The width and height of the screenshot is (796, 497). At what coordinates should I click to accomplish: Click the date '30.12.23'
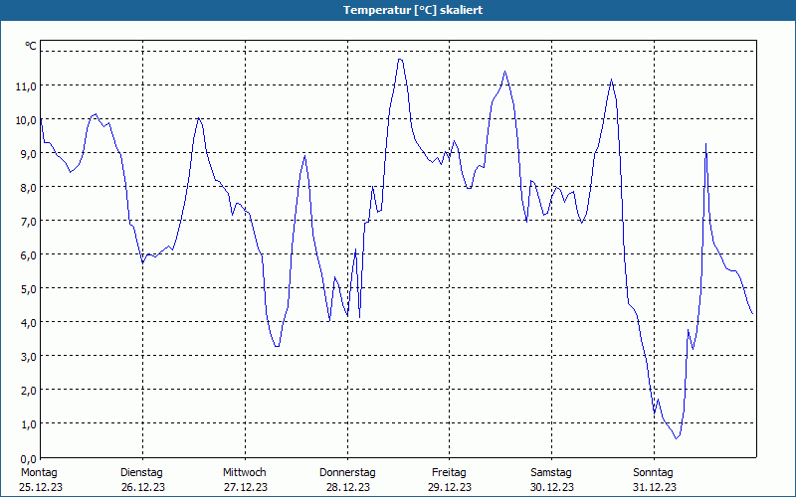[x=552, y=487]
